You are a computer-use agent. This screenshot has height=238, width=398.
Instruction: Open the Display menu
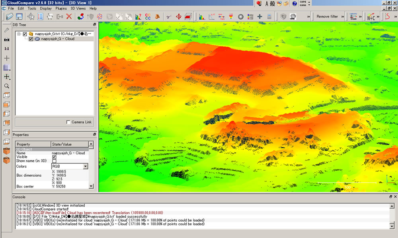(x=46, y=8)
